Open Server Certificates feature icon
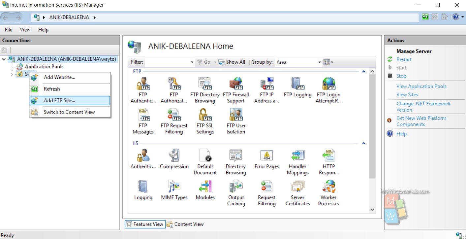 pos(297,187)
